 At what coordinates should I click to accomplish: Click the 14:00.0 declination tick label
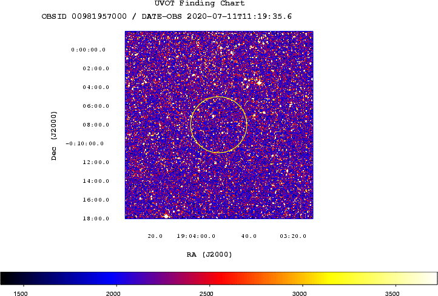(x=96, y=181)
